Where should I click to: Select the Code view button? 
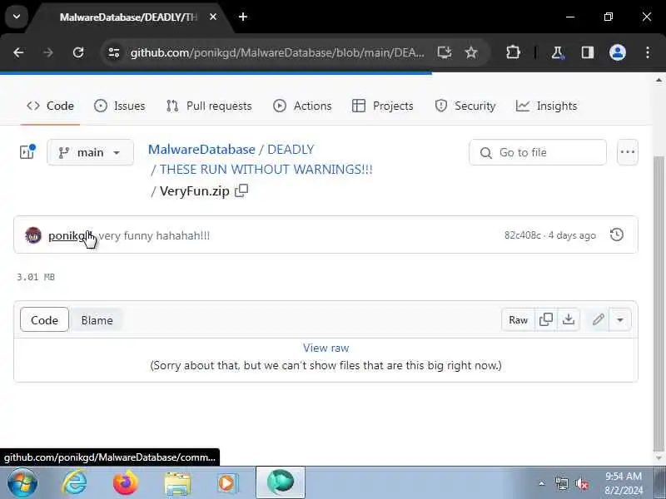[x=44, y=320]
